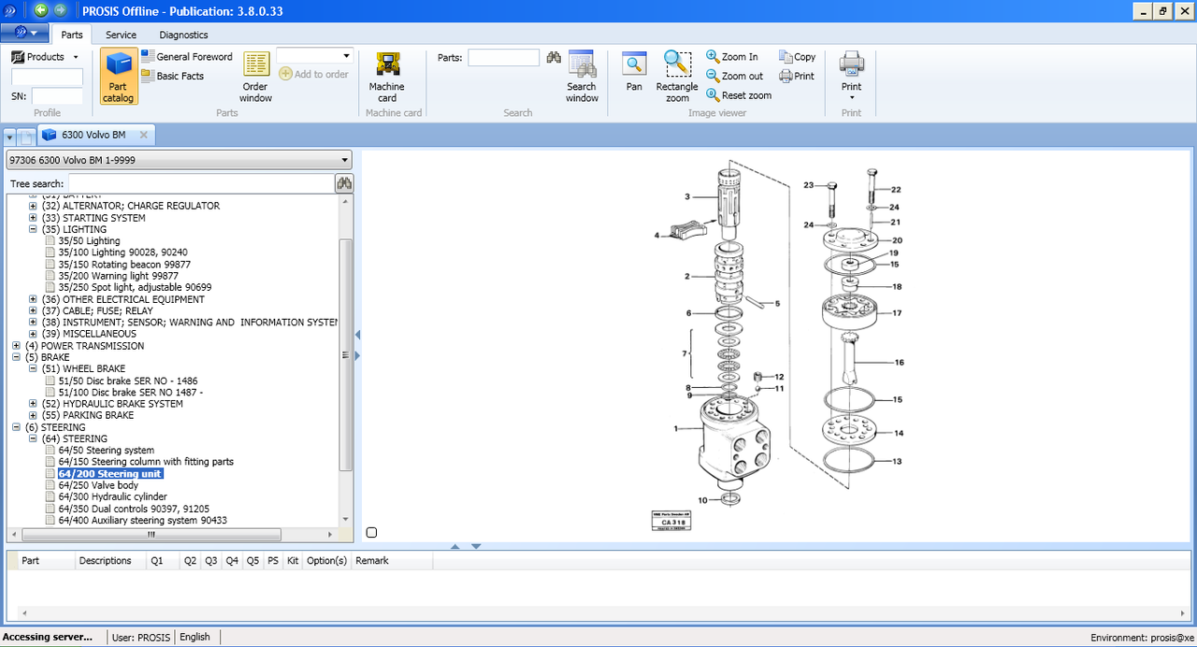
Task: Switch to the Parts ribbon tab
Action: pos(72,35)
